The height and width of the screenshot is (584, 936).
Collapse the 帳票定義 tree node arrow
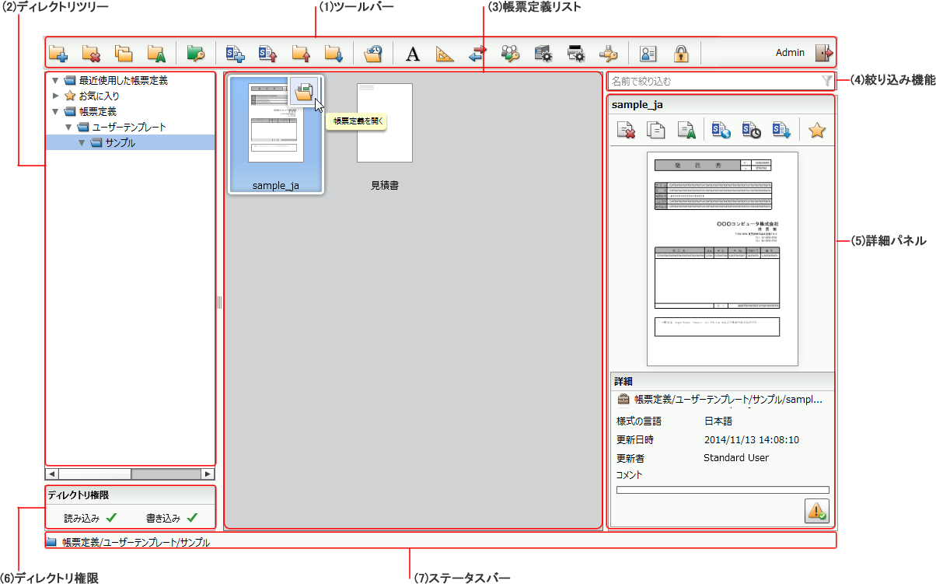click(55, 111)
